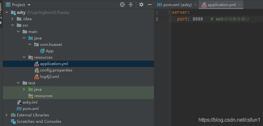Select App class in project tree
Viewport: 263px width, 126px height.
click(50, 51)
